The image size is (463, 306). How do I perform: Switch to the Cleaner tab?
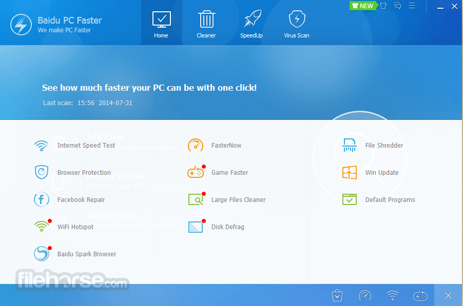click(206, 23)
